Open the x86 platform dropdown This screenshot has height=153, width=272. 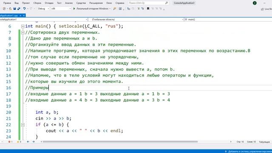61,8
